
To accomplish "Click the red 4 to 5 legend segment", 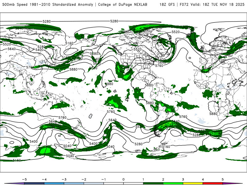I will click(213, 183).
